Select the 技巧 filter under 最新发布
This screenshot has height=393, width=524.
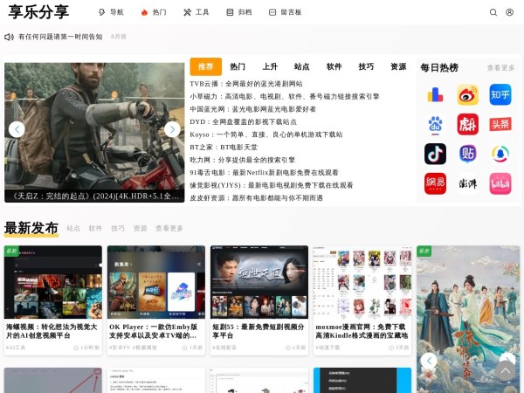click(x=118, y=229)
